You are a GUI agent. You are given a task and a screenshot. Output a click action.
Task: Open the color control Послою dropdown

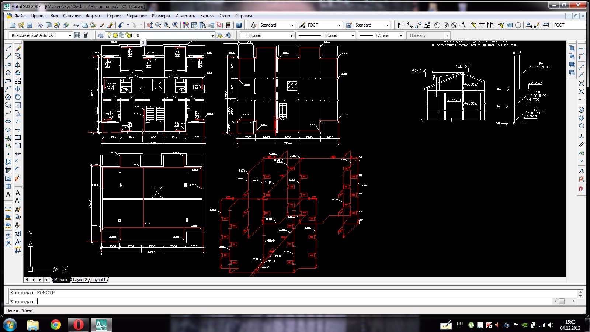pyautogui.click(x=291, y=35)
